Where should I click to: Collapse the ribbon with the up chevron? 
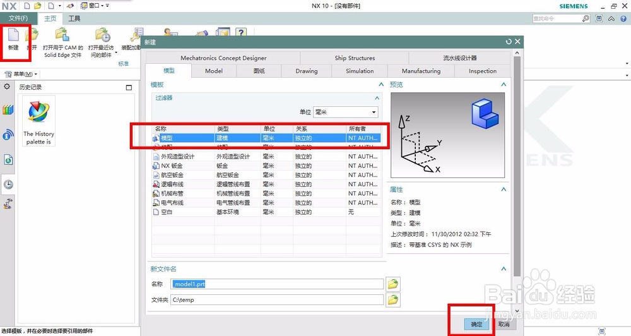coord(611,18)
